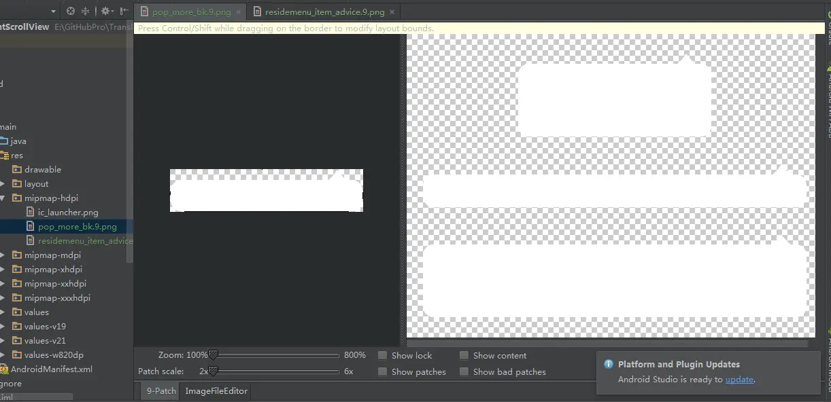The width and height of the screenshot is (831, 402).
Task: Expand the mipmap-xhdpi folder arrow
Action: click(x=3, y=270)
